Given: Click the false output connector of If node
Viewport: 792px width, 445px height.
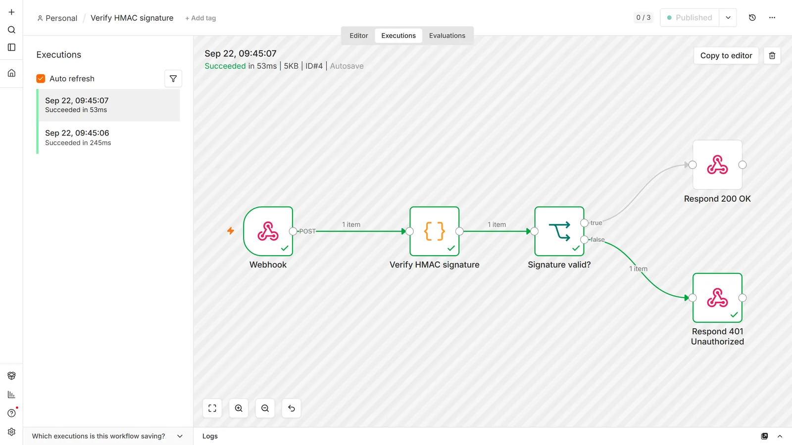Looking at the screenshot, I should (584, 240).
